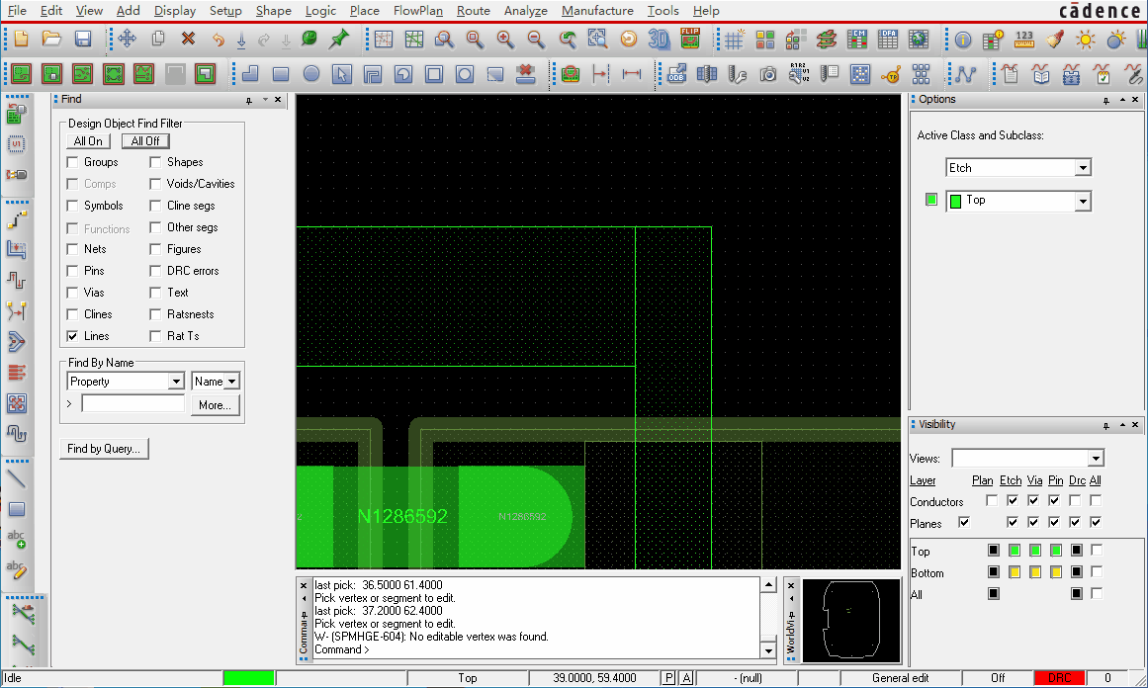Click the Find By Name text field
The width and height of the screenshot is (1148, 688).
click(x=132, y=403)
